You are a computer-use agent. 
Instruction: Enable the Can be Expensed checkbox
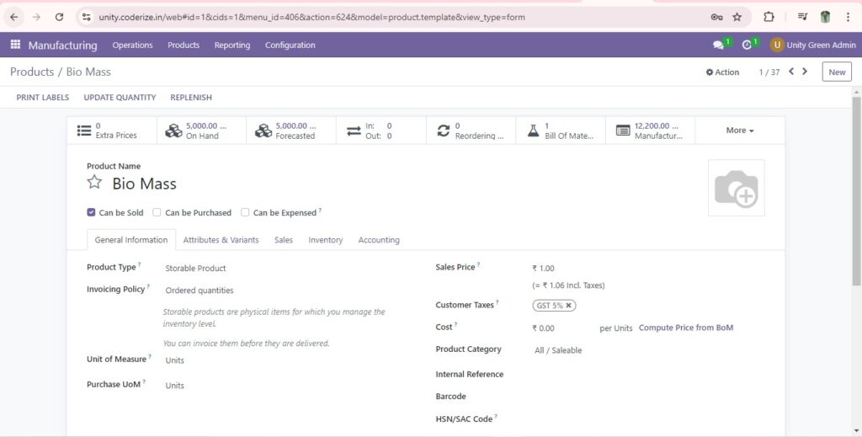pyautogui.click(x=245, y=213)
